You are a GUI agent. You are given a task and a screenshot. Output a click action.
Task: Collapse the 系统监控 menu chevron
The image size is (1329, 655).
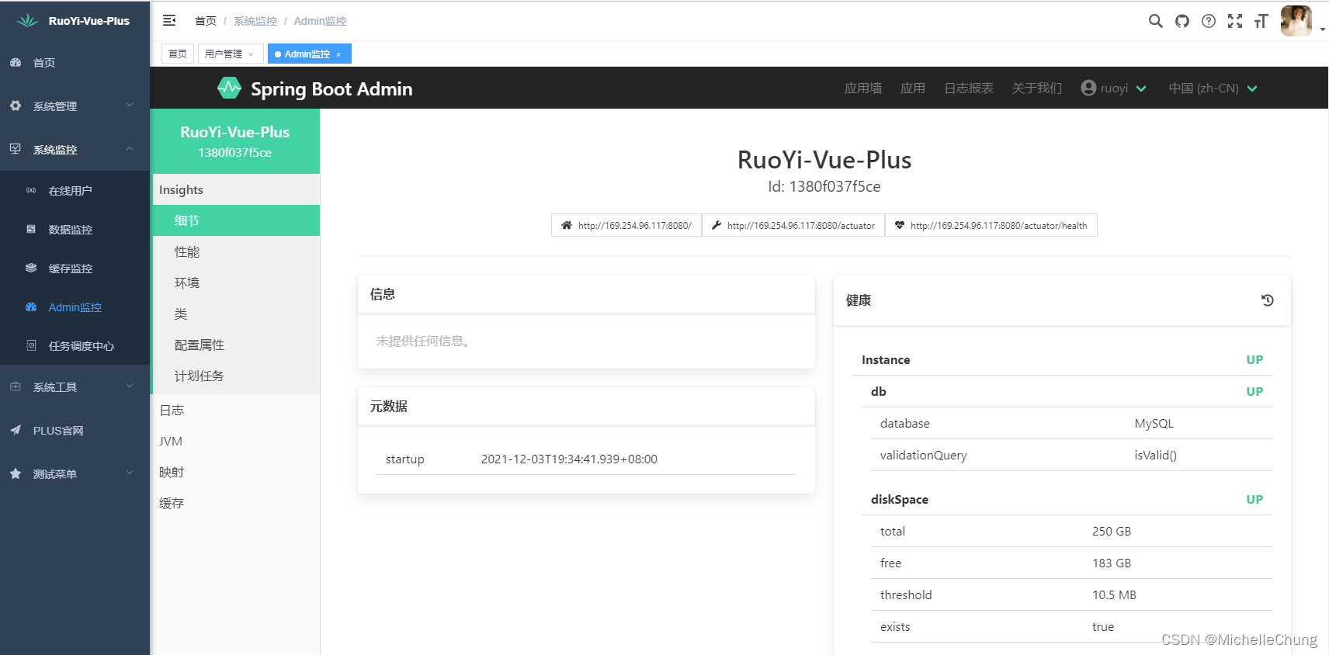[x=130, y=148]
